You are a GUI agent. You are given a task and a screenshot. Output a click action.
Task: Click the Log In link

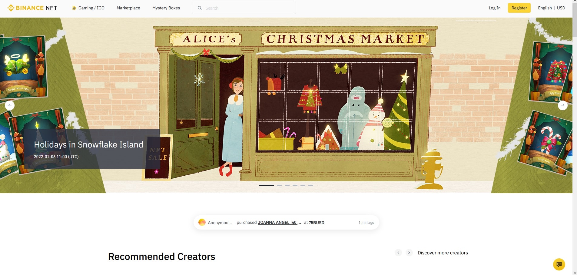tap(494, 8)
